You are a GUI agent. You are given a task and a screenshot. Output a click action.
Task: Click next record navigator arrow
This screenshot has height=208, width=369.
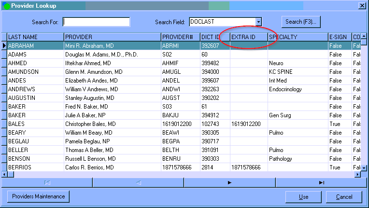pyautogui.click(x=229, y=182)
